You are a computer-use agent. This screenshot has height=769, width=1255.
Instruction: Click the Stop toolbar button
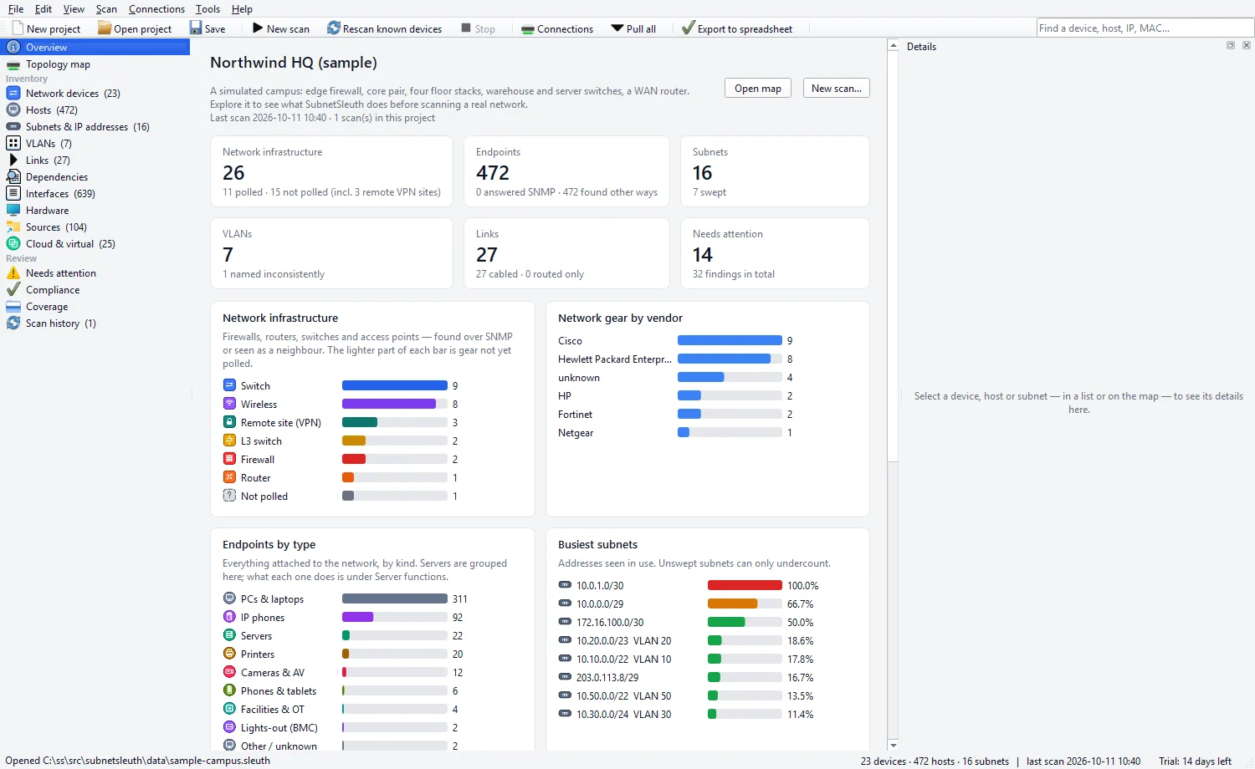[479, 28]
